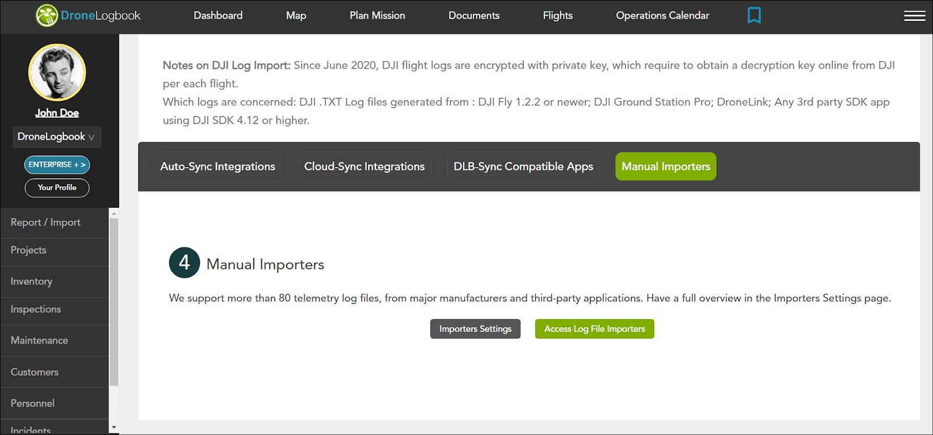Click the Importers Settings button

pos(475,329)
